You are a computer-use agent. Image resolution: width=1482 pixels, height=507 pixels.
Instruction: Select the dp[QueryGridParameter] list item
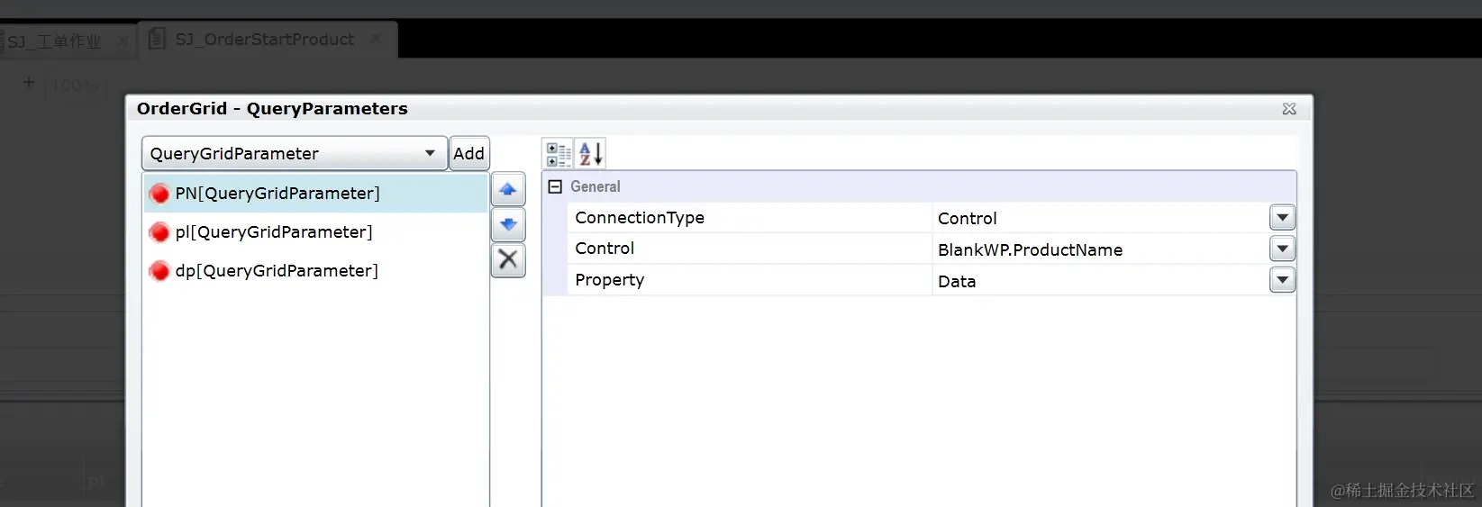(315, 270)
